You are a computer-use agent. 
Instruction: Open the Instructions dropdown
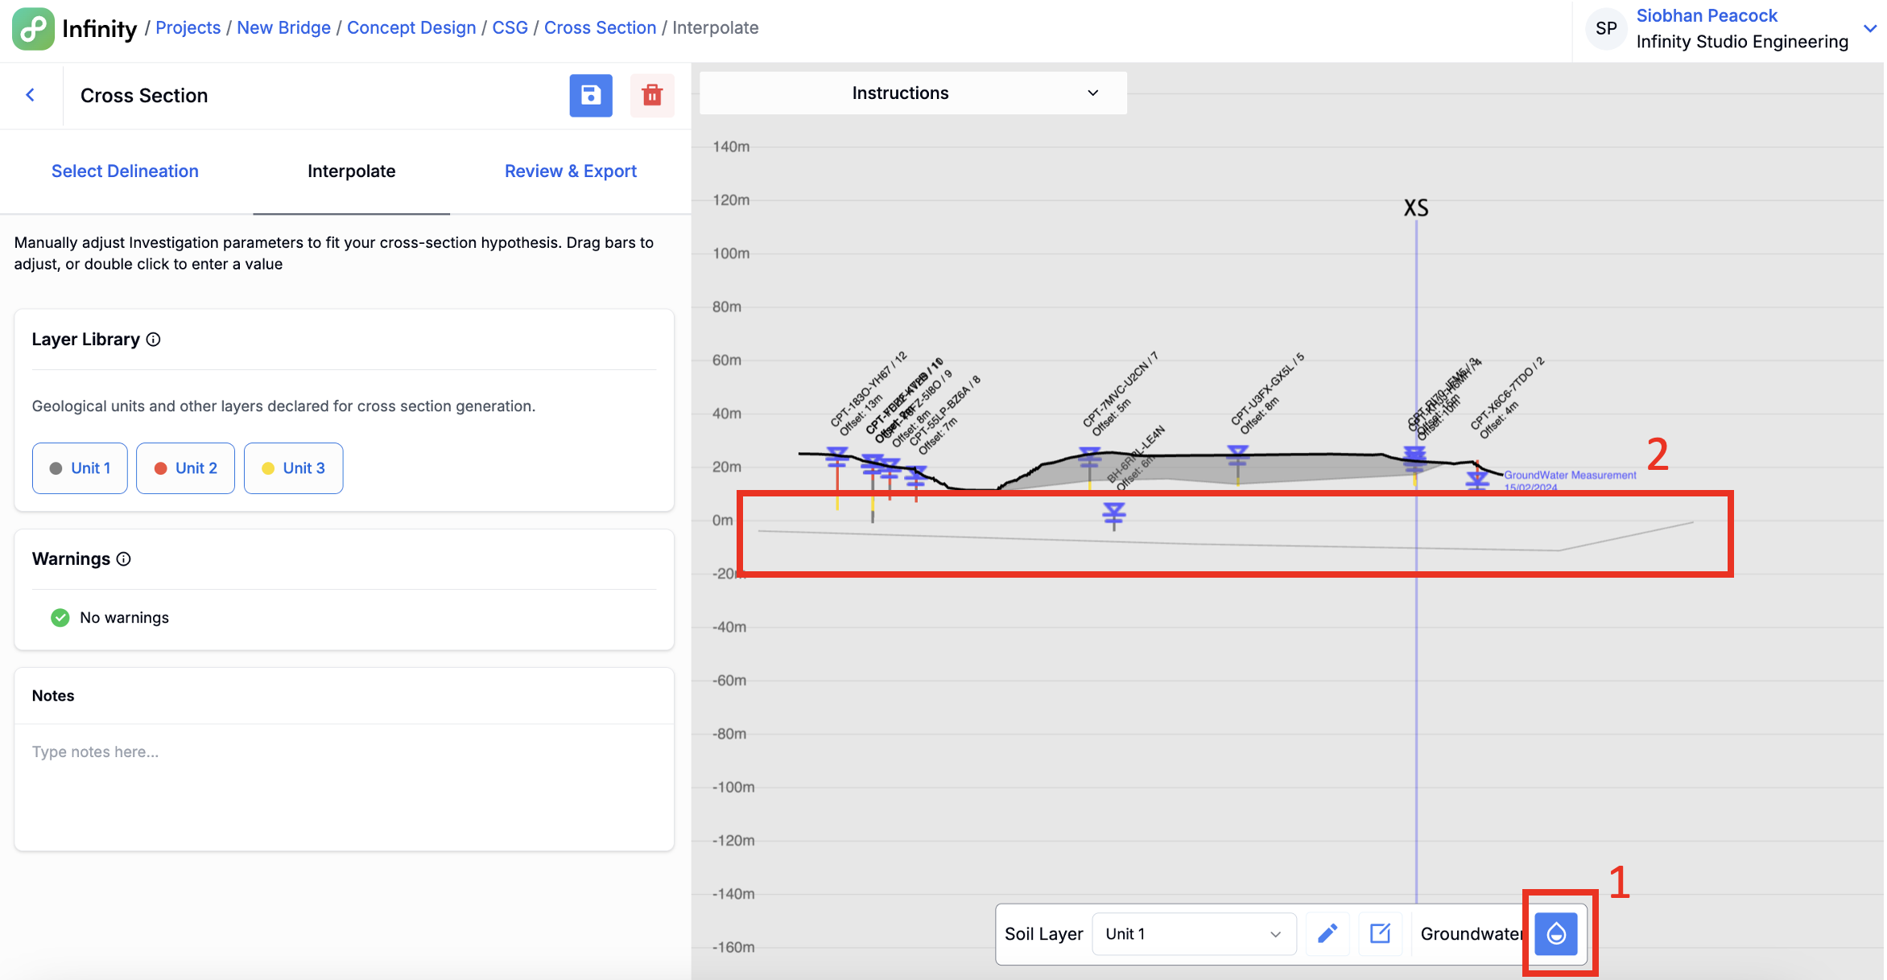tap(911, 93)
